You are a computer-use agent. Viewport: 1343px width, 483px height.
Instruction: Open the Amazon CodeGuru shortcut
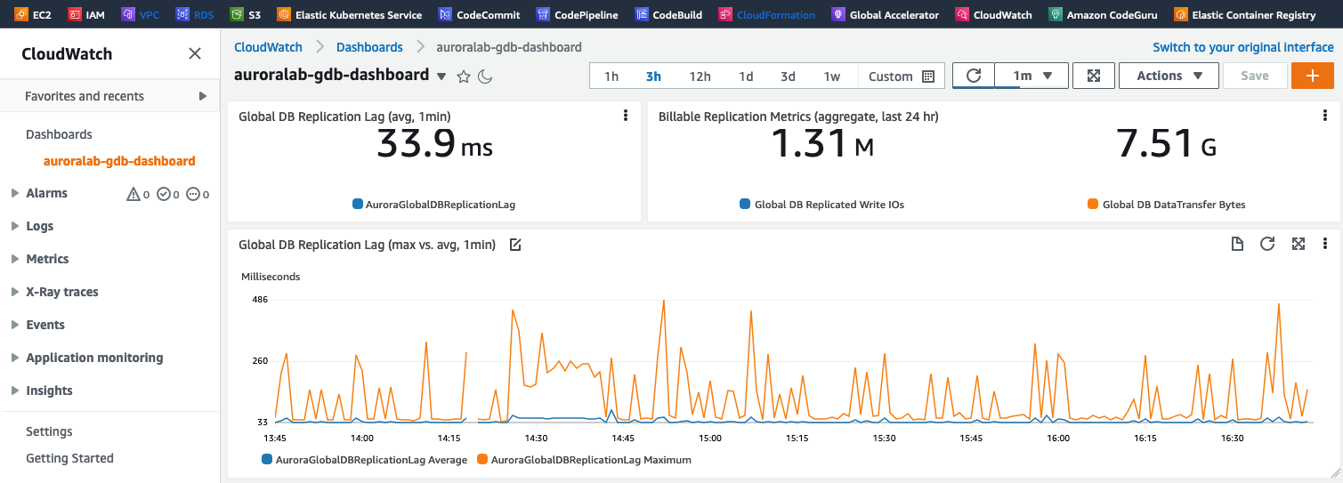(1104, 14)
